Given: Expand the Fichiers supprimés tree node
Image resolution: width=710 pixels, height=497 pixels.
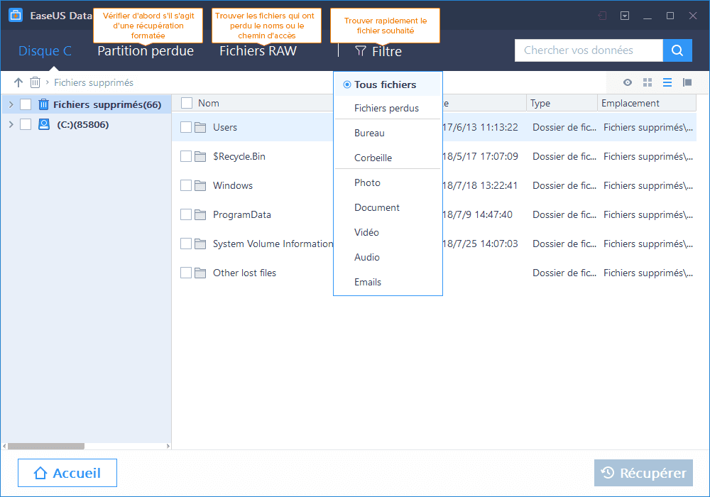Looking at the screenshot, I should click(11, 104).
